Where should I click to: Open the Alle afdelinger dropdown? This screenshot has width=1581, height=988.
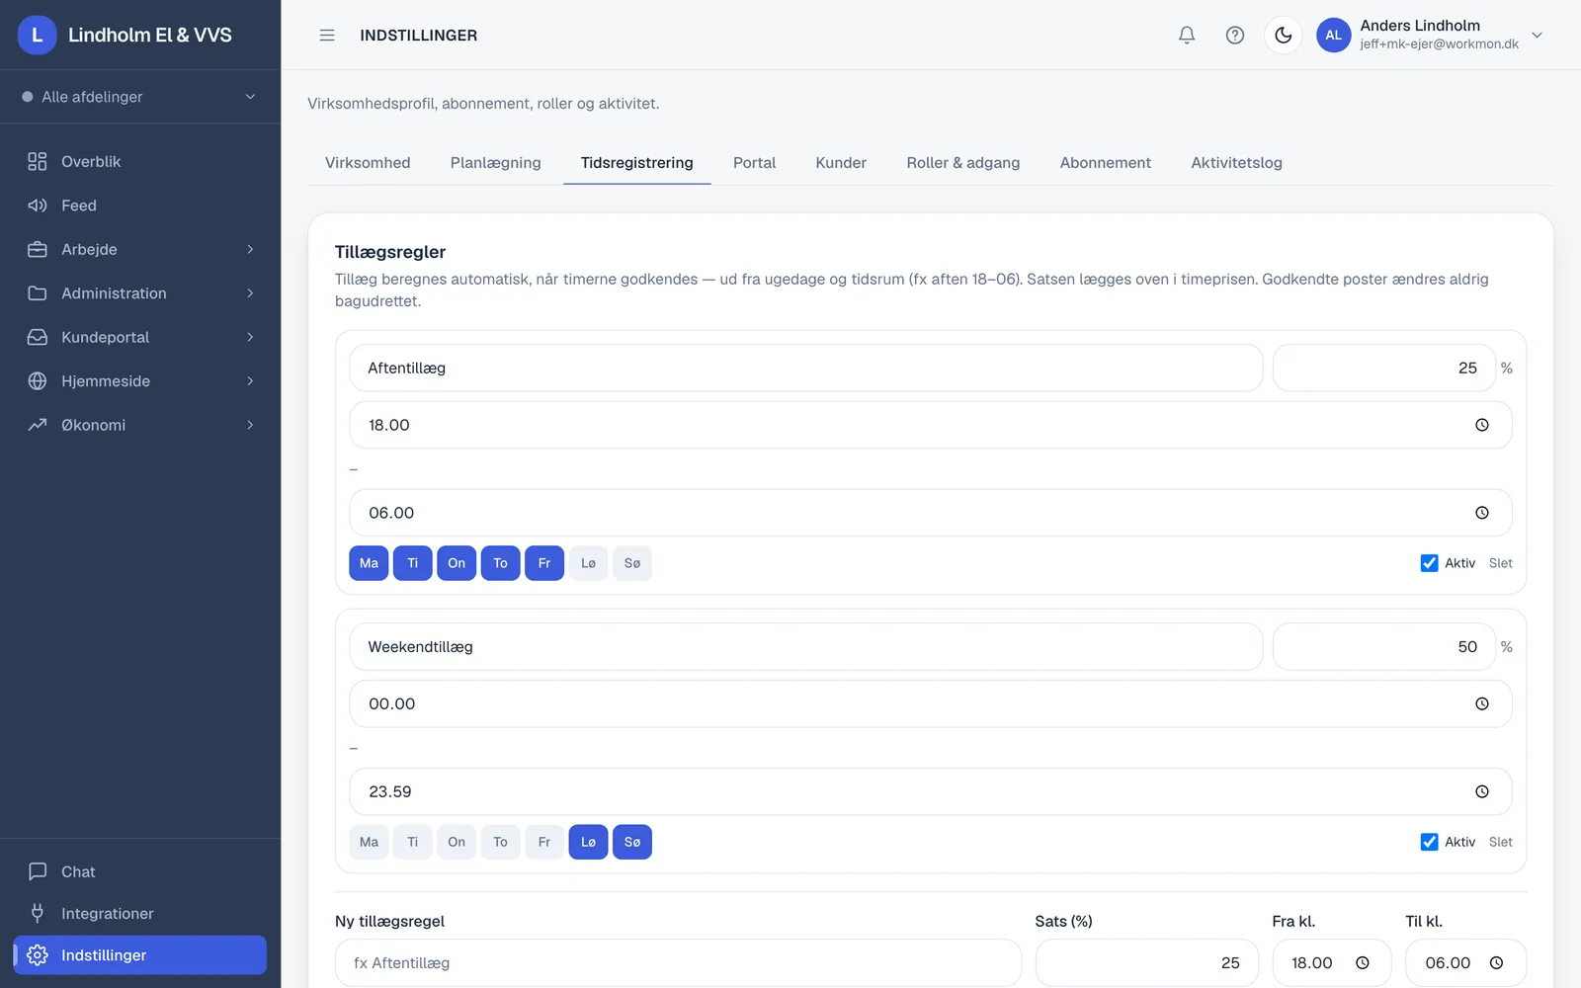click(140, 97)
